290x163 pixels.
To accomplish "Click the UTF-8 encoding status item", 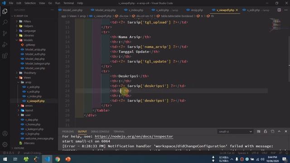I will (x=255, y=153).
